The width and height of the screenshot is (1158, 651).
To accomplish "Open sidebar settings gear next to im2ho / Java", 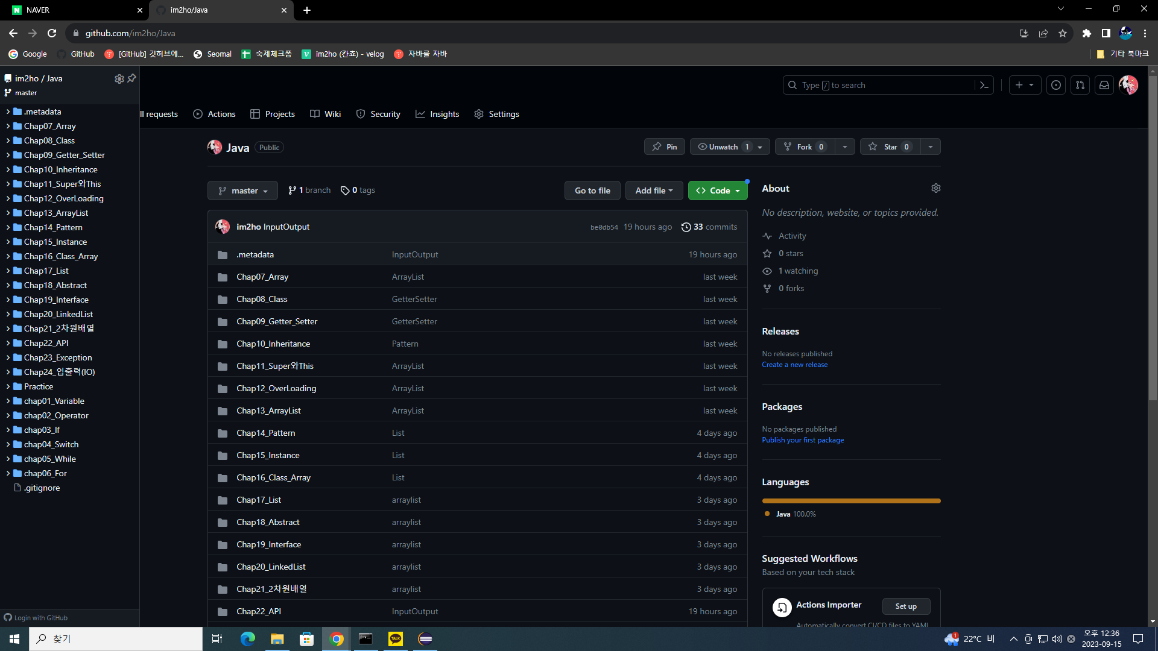I will pyautogui.click(x=119, y=79).
